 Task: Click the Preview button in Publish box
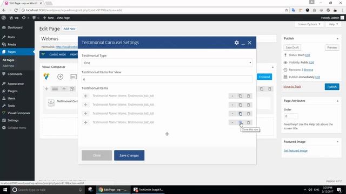332,47
